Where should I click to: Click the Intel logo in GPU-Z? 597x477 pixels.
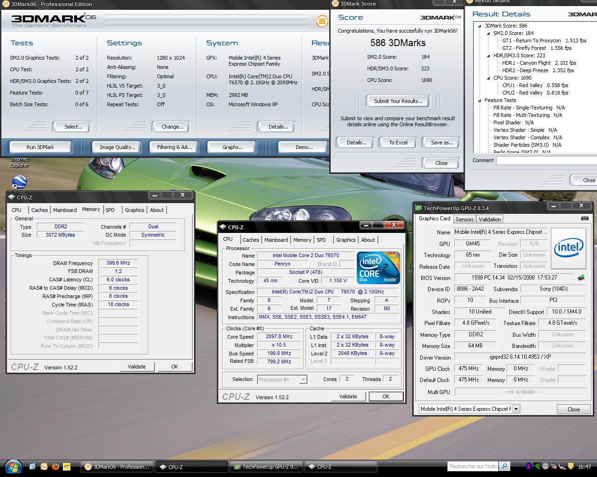coord(569,248)
